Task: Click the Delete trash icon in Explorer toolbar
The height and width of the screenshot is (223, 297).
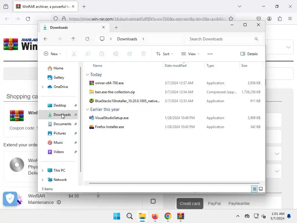Action: click(x=144, y=54)
